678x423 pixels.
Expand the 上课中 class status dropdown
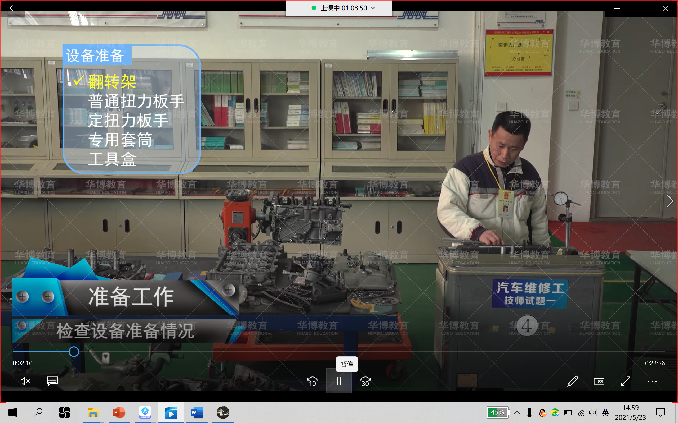click(x=373, y=8)
